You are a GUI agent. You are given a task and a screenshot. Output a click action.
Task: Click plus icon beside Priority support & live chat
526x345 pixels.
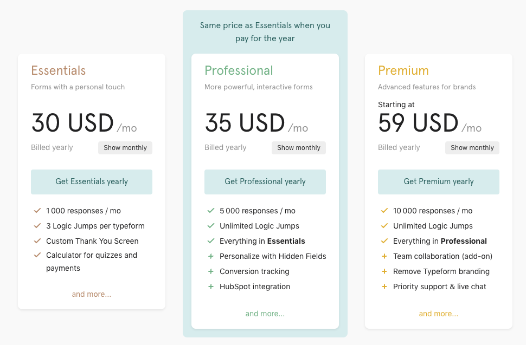tap(384, 287)
